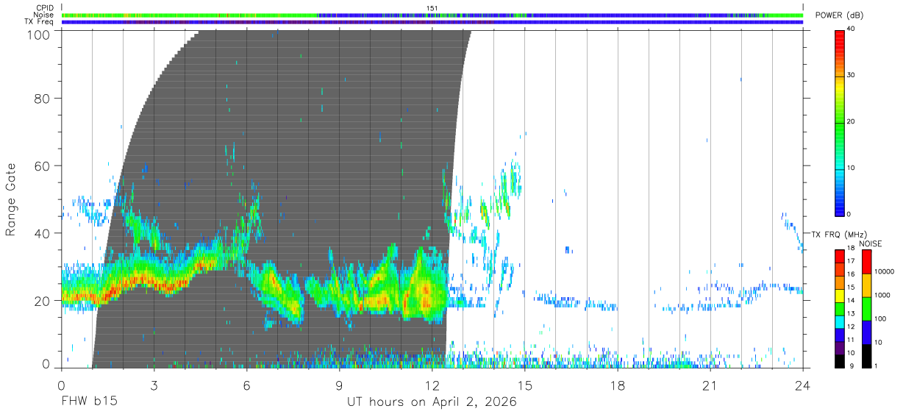This screenshot has height=417, width=903.
Task: Click the 12 tick on UT hours axis
Action: click(x=432, y=385)
